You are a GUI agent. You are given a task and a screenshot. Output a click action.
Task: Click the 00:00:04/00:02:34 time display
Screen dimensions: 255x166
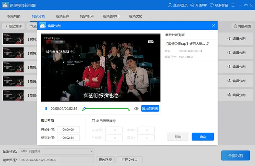tap(64, 109)
